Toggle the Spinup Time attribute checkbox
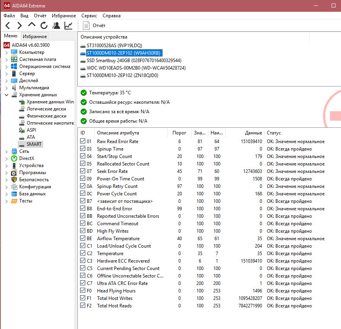341x329 pixels. pyautogui.click(x=82, y=149)
